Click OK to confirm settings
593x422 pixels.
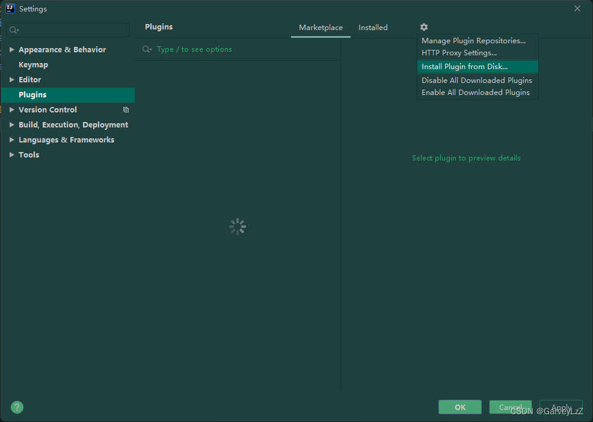[459, 407]
